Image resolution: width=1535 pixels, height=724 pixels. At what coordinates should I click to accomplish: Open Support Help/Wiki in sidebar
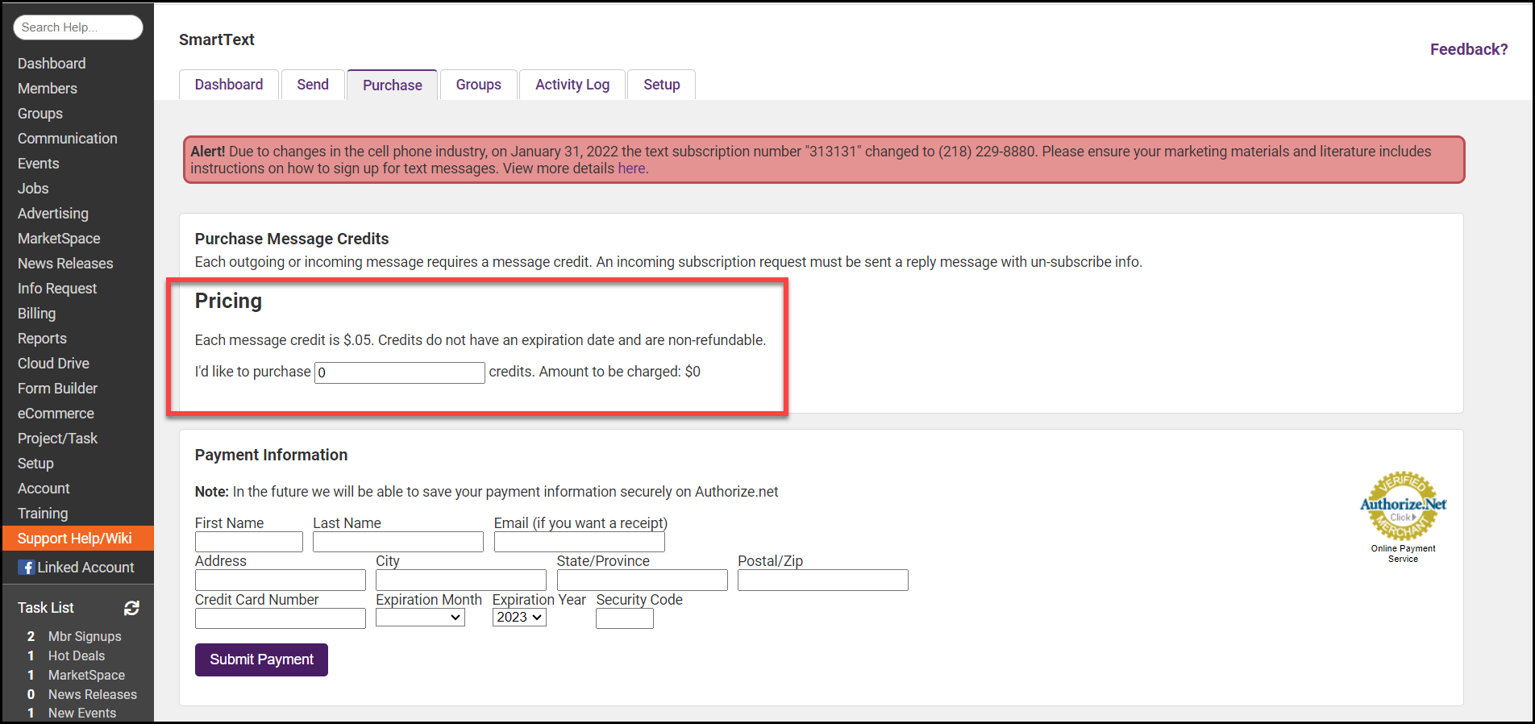pos(75,539)
